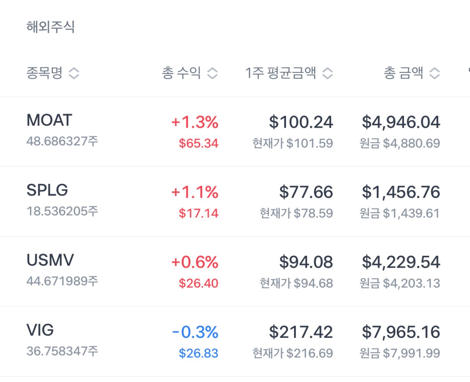This screenshot has height=382, width=470.
Task: Click sort arrows beside 1주 평균금액
Action: click(x=327, y=73)
